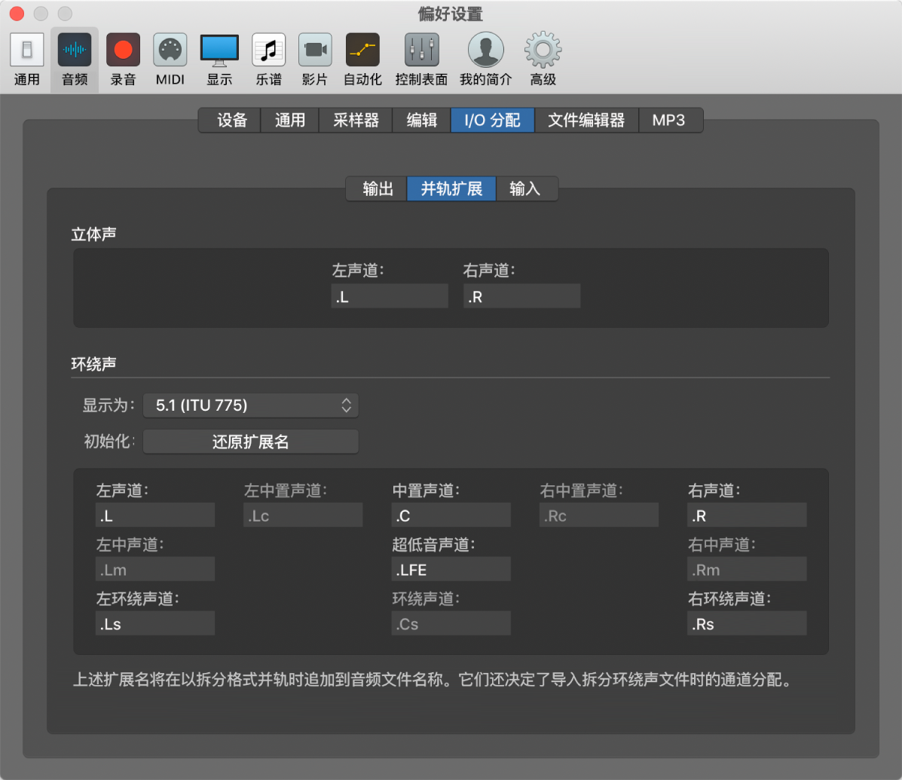Select the 输出 (Output) tab

(x=376, y=189)
